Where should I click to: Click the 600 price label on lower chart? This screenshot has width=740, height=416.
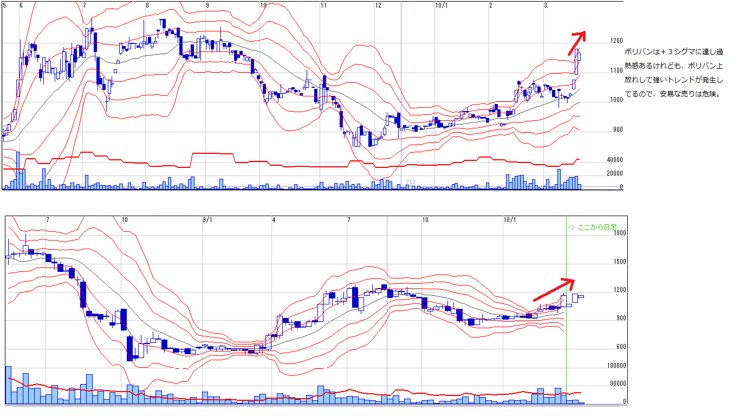[x=622, y=347]
